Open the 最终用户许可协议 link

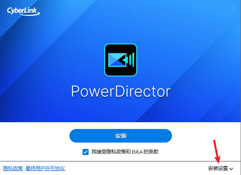(45, 168)
